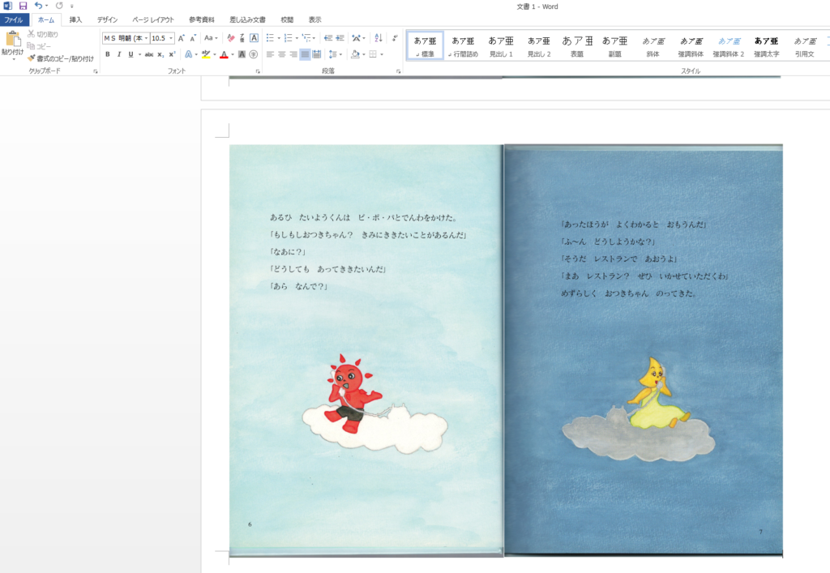The image size is (830, 573).
Task: Apply the 見出し 1 style
Action: point(501,45)
